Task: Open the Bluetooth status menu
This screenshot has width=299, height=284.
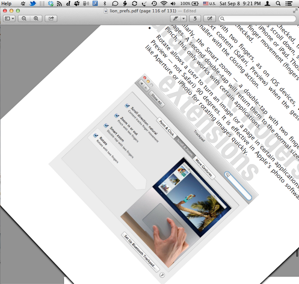Action: (x=104, y=3)
